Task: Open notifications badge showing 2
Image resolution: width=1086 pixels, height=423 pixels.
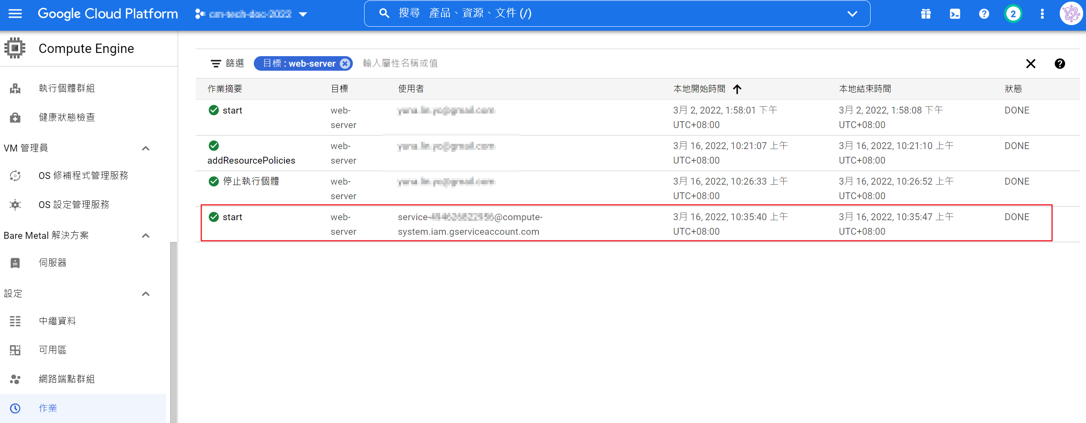Action: click(1013, 14)
